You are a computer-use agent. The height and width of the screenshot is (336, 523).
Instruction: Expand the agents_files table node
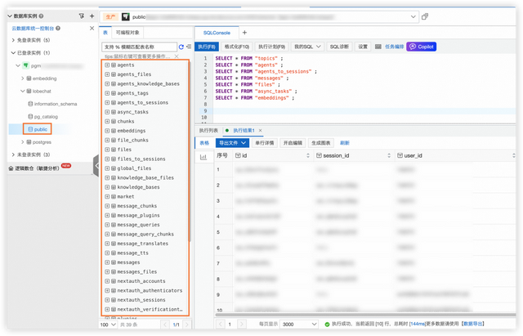107,74
